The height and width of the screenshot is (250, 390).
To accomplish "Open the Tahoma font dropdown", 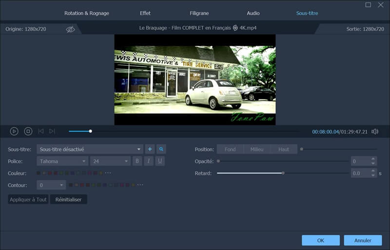I will [62, 161].
